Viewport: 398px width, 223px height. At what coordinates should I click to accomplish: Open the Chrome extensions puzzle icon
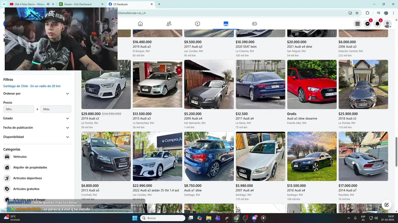point(368,13)
